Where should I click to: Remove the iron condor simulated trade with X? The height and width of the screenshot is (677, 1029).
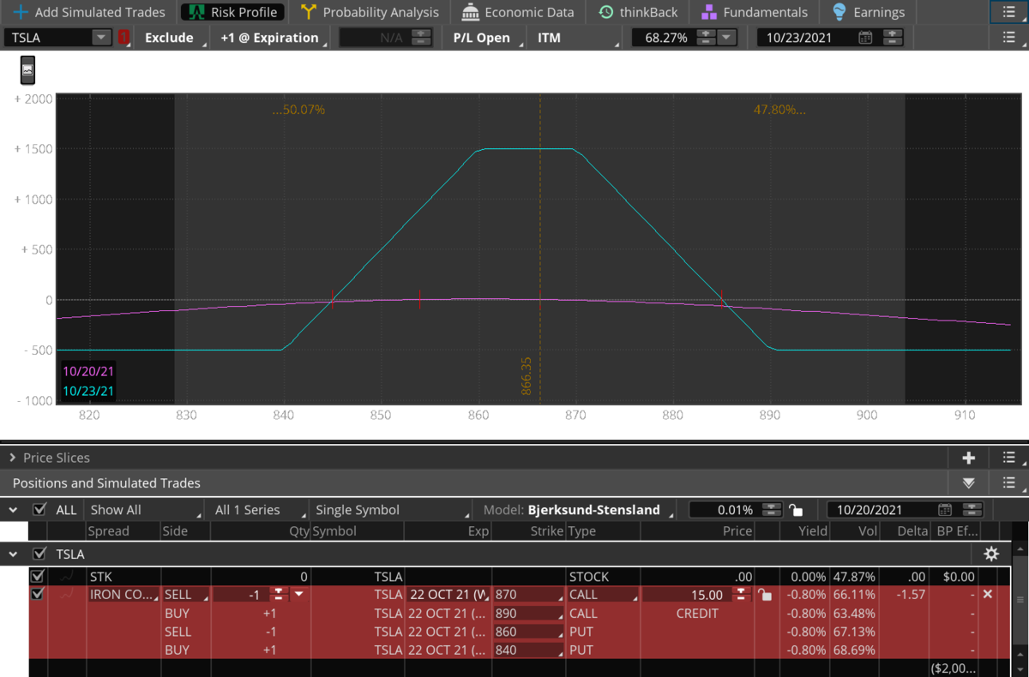(987, 594)
